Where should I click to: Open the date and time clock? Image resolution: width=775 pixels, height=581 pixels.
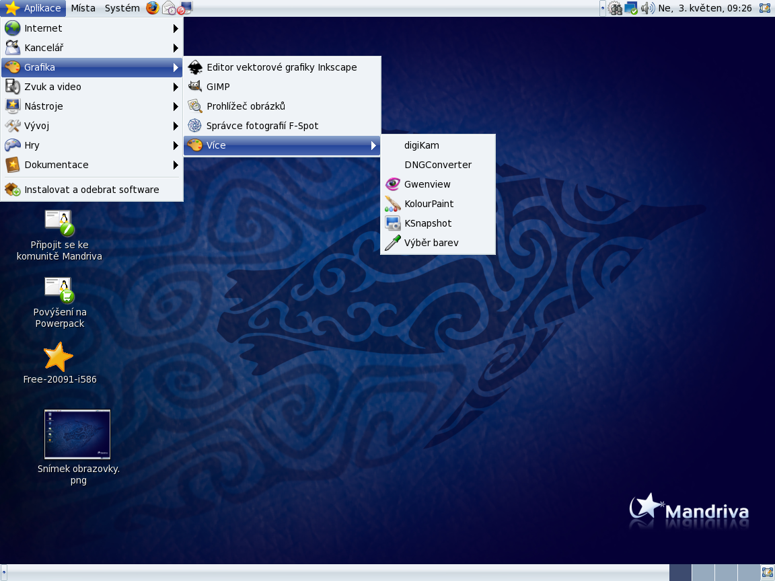pos(705,8)
